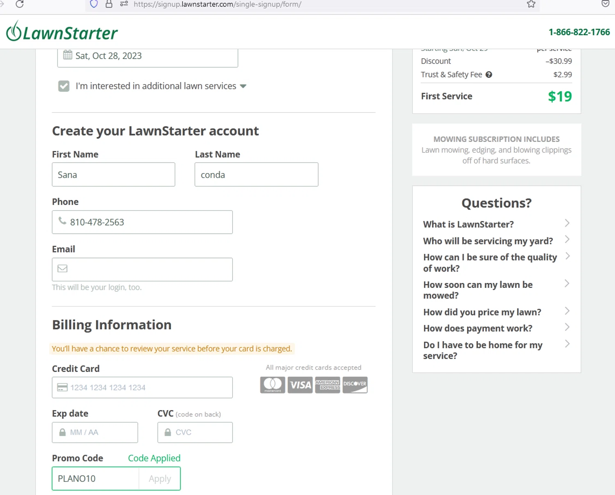This screenshot has height=495, width=615.
Task: Click the 'Create your LawnStarter account' heading
Action: [x=155, y=131]
